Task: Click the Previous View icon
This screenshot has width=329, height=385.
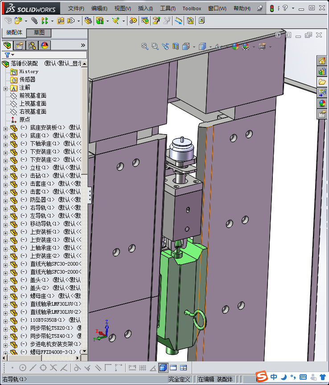Action: 165,46
